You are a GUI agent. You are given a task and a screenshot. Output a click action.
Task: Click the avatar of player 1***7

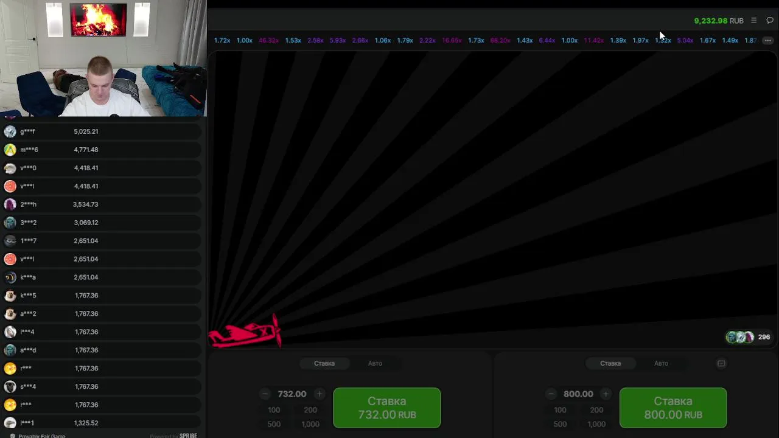tap(10, 241)
